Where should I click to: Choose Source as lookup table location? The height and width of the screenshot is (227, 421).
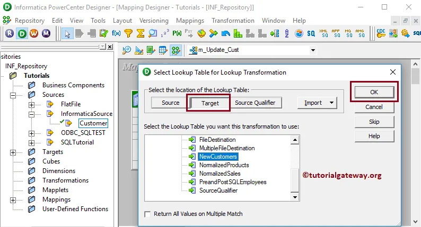click(x=171, y=103)
